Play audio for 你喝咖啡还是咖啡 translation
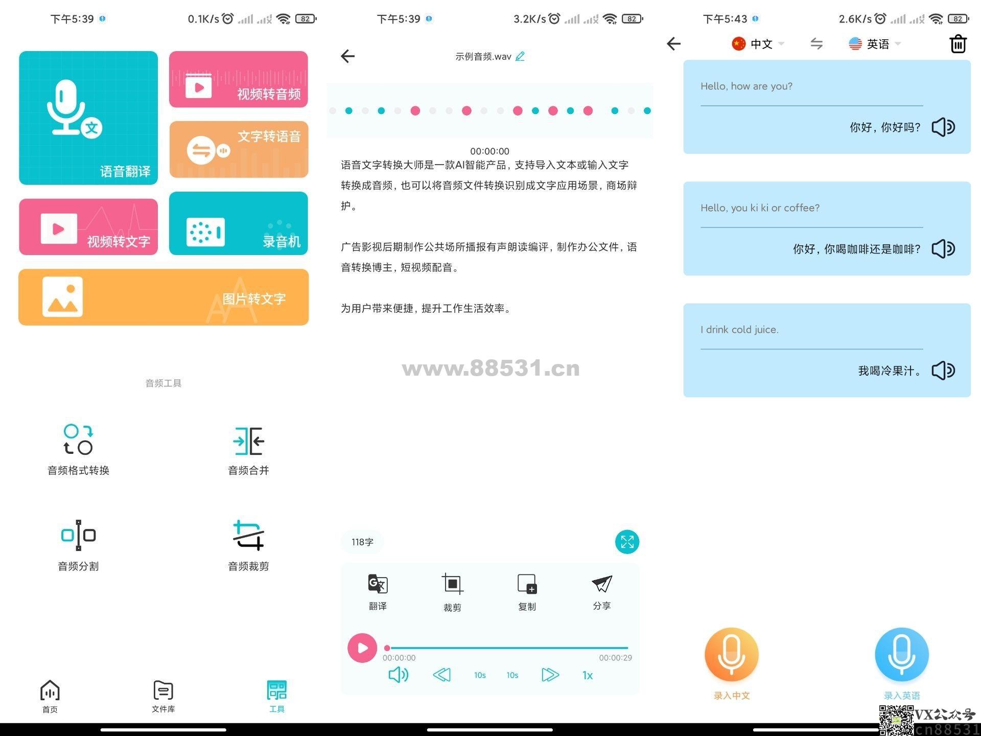This screenshot has width=981, height=736. (943, 249)
